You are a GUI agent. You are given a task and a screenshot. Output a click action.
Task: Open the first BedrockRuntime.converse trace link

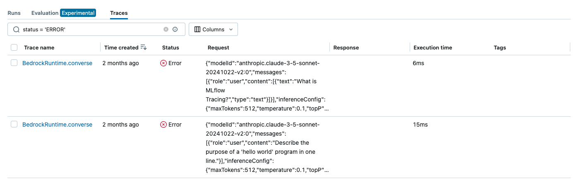tap(57, 63)
